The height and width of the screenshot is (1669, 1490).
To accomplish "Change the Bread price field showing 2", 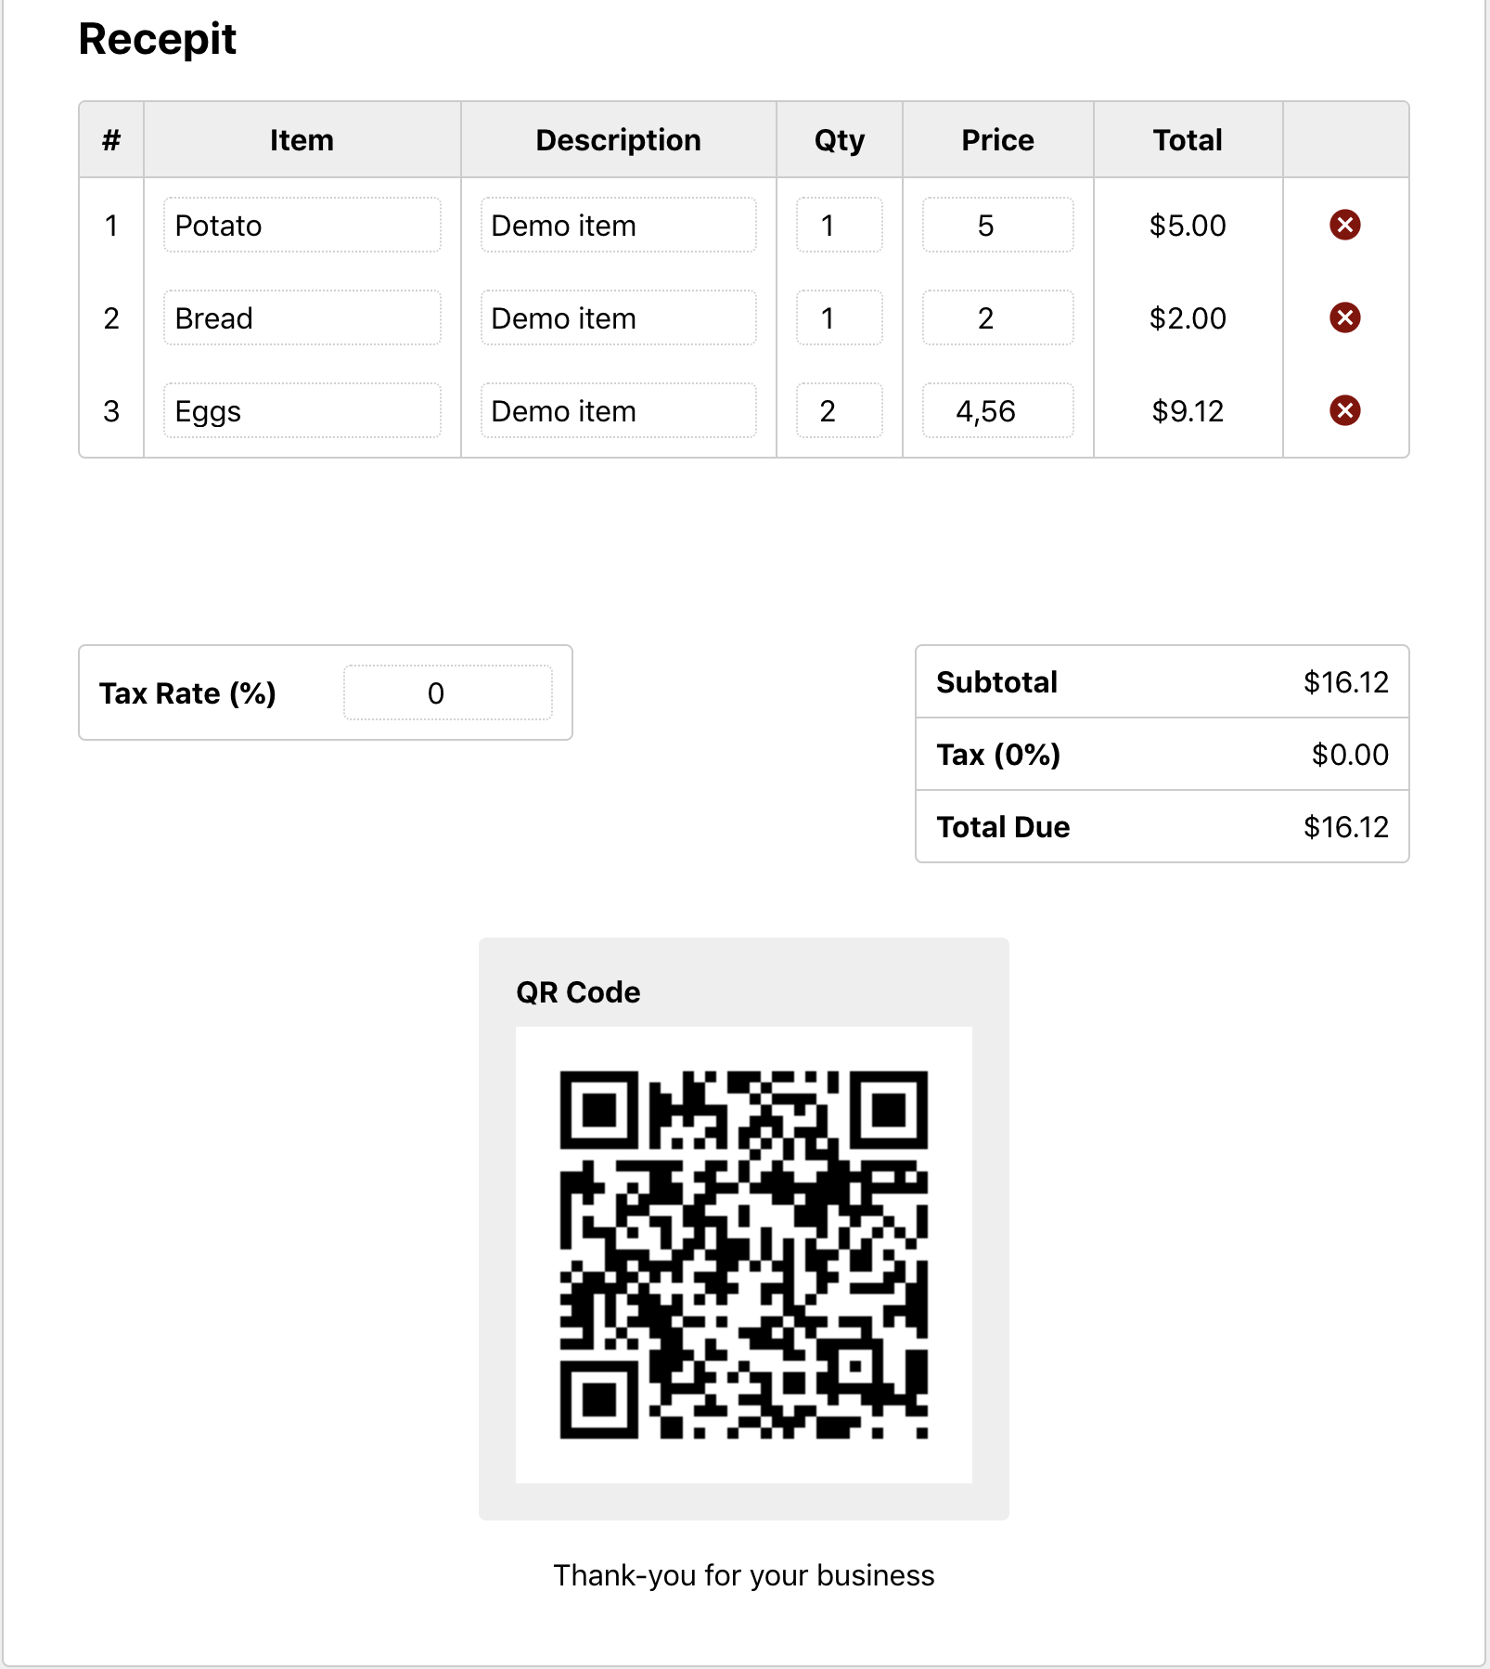I will (997, 317).
